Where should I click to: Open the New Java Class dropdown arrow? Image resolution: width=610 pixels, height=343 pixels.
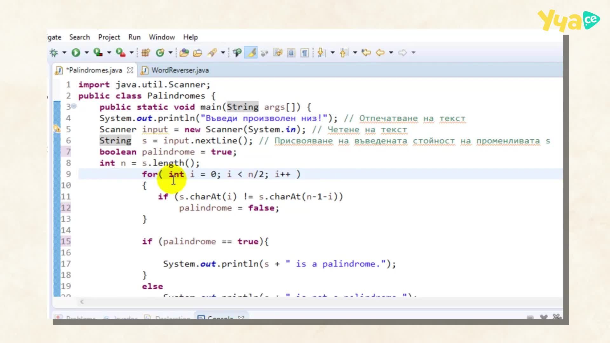point(170,52)
